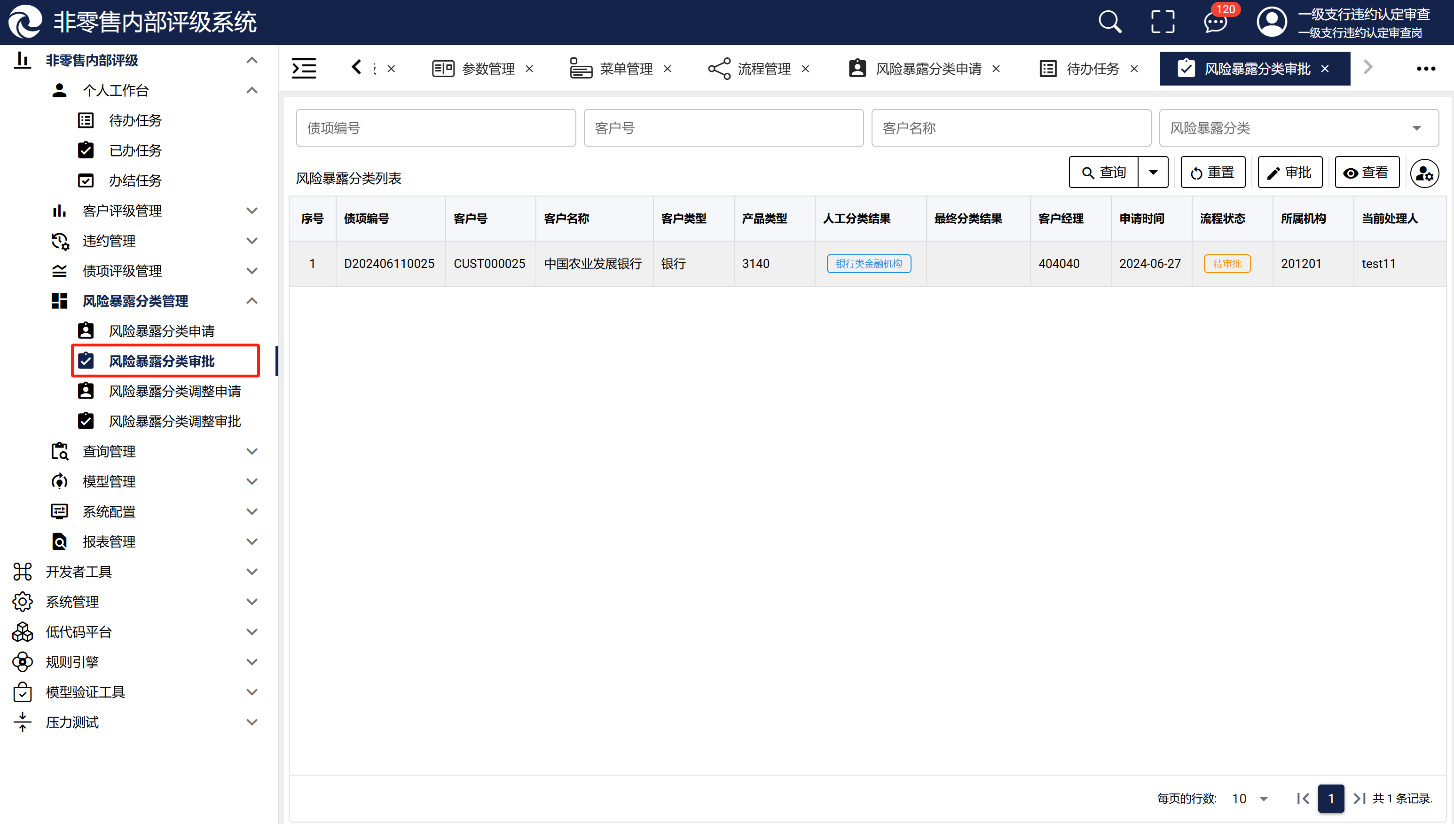This screenshot has width=1454, height=824.
Task: Switch to 流程管理 tab
Action: pyautogui.click(x=763, y=69)
